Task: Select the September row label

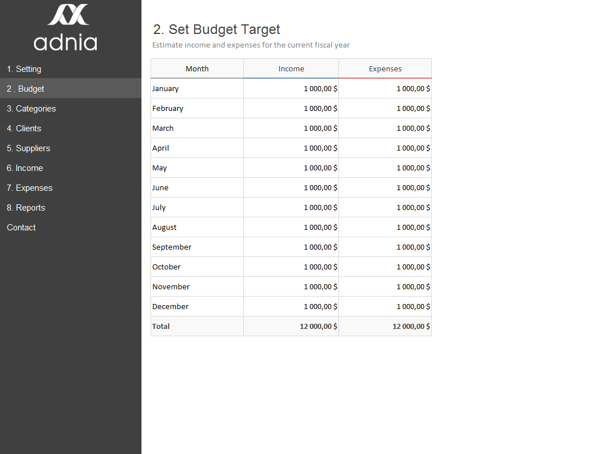Action: [197, 247]
